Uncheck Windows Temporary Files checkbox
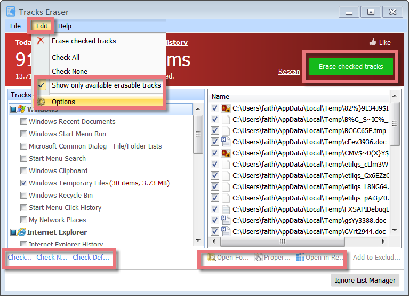Screen dimensions: 409x296 point(23,183)
